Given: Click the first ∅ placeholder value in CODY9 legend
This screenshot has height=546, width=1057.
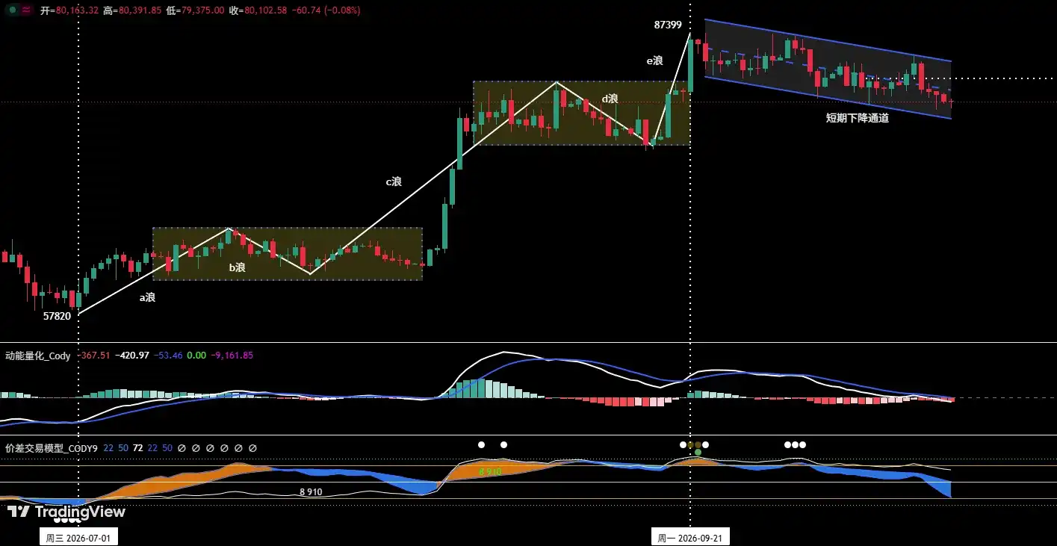Looking at the screenshot, I should pos(182,448).
